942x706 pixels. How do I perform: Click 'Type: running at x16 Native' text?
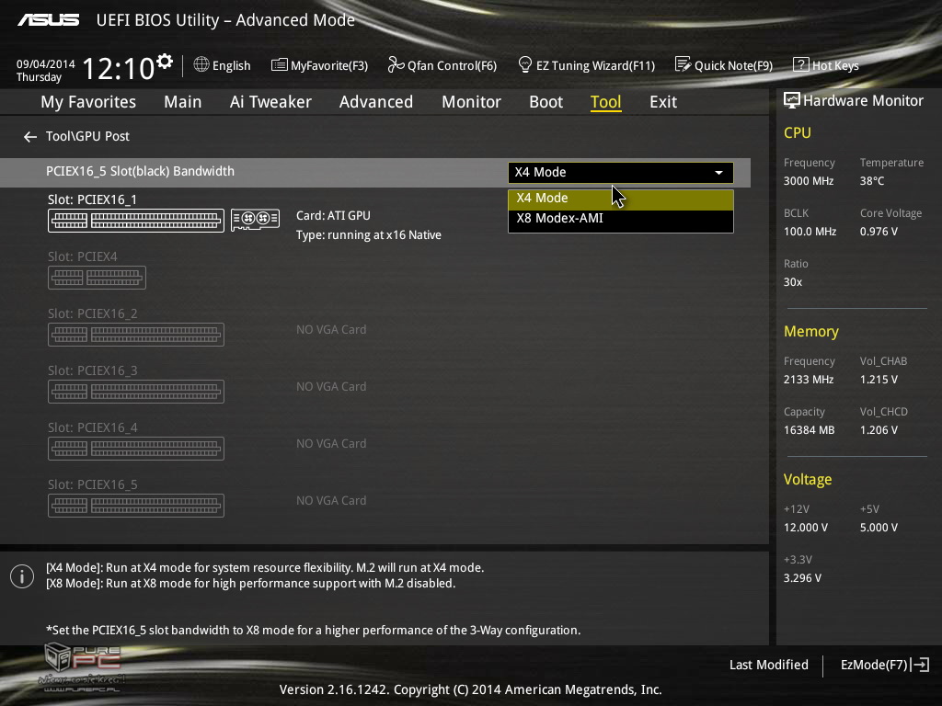coord(368,235)
